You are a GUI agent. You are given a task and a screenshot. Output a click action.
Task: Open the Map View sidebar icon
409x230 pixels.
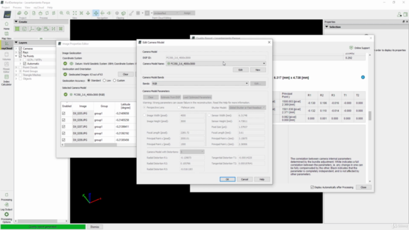pos(6,36)
